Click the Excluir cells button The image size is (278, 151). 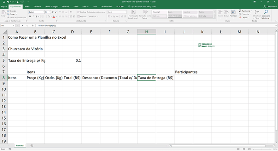pyautogui.click(x=226, y=13)
